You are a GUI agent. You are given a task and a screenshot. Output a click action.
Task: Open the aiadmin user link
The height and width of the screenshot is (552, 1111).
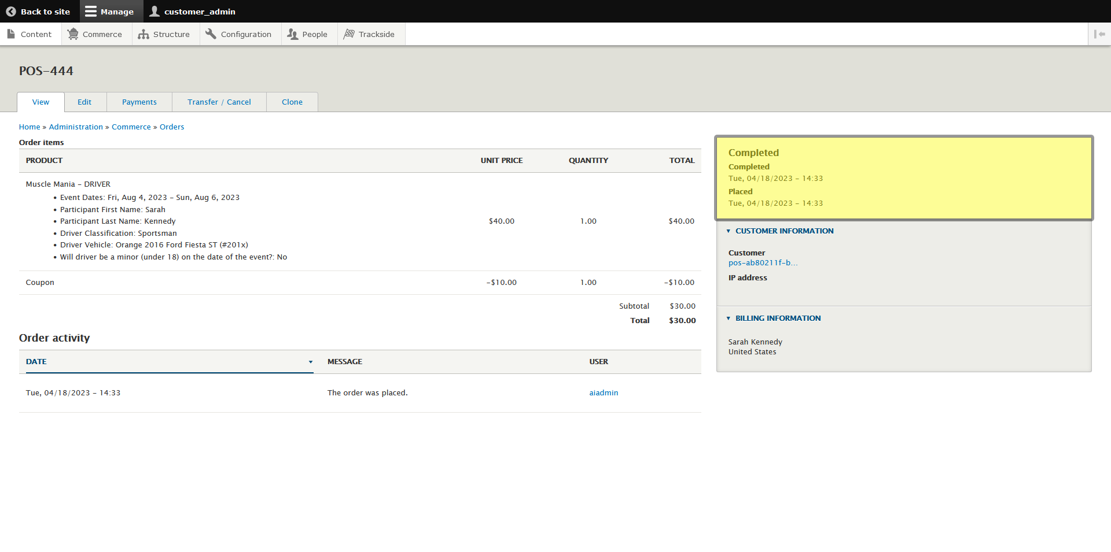point(604,393)
